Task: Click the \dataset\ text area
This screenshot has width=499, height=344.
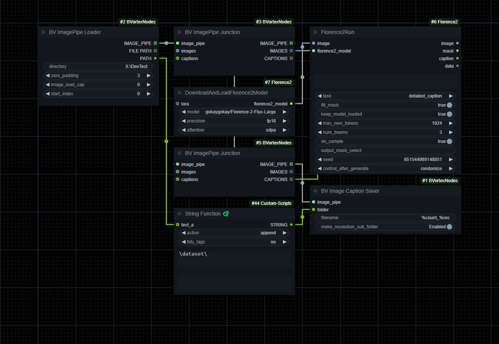Action: pos(234,258)
